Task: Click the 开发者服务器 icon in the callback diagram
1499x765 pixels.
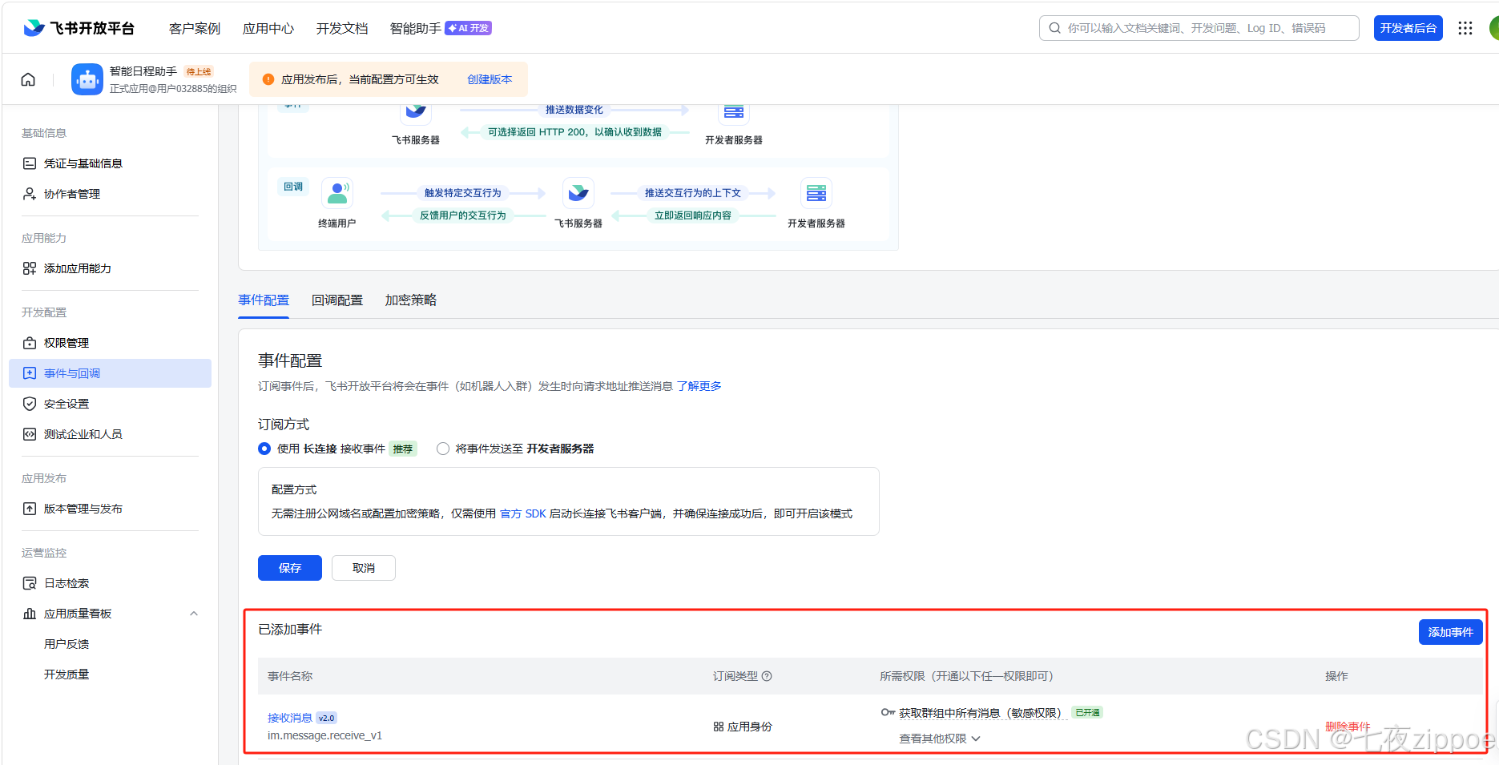Action: 816,193
